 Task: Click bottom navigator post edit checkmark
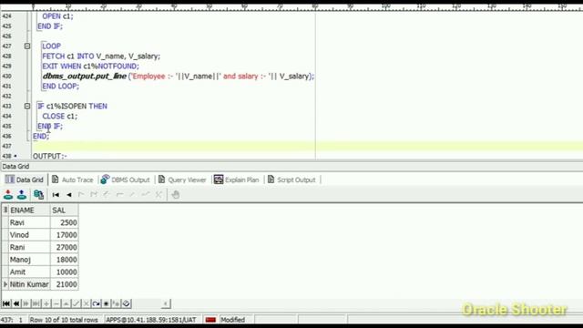point(77,303)
